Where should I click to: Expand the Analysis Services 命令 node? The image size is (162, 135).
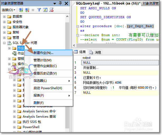[x=14, y=111]
